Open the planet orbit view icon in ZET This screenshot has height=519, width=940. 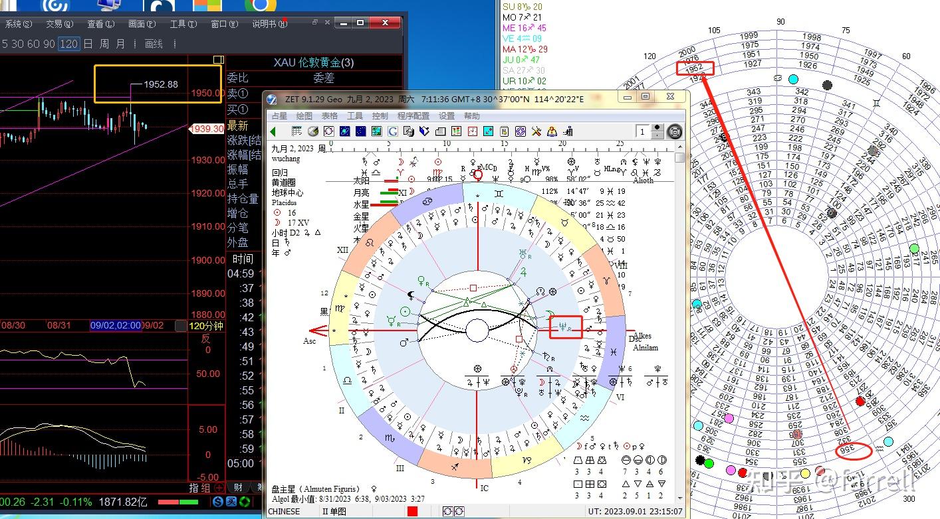345,131
